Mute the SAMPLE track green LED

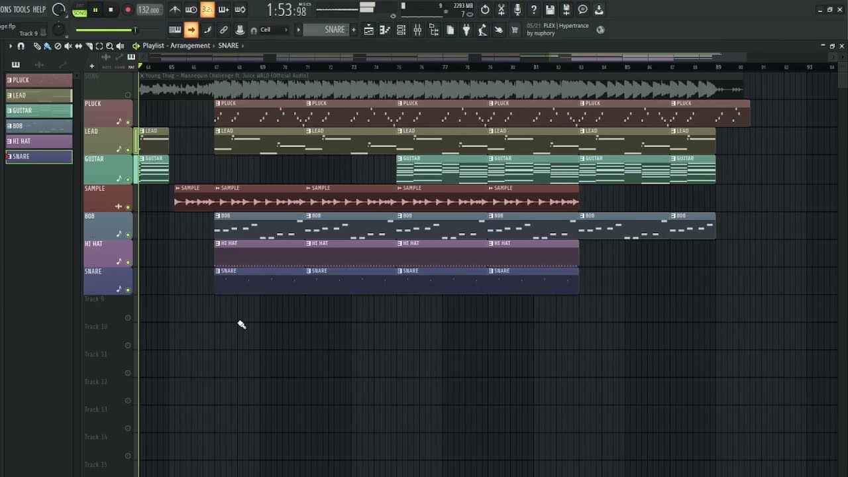pyautogui.click(x=128, y=207)
